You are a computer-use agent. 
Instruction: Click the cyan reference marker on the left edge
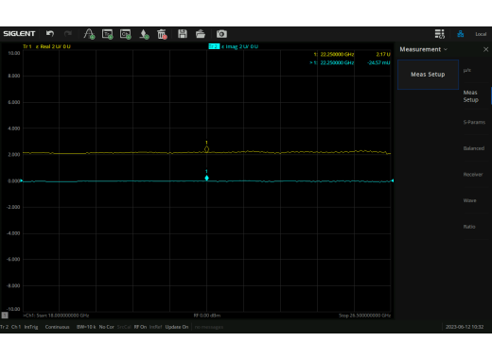point(22,180)
